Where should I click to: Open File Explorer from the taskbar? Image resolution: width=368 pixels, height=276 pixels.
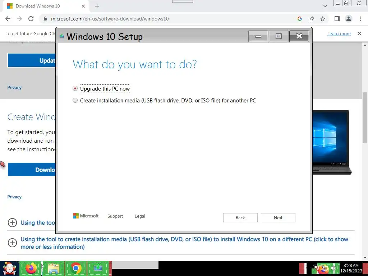pyautogui.click(x=54, y=268)
